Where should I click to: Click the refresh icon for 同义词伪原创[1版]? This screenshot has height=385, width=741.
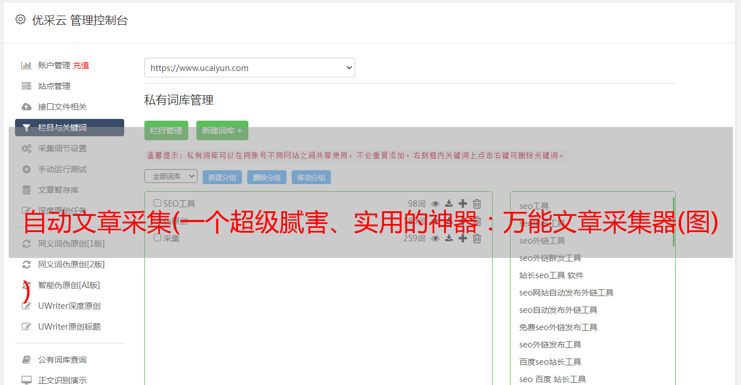(x=26, y=244)
